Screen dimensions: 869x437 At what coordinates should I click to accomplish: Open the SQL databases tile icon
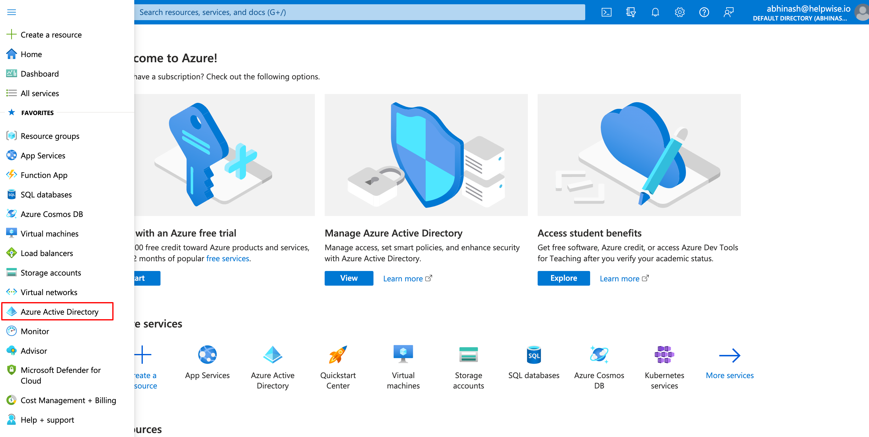pos(534,354)
